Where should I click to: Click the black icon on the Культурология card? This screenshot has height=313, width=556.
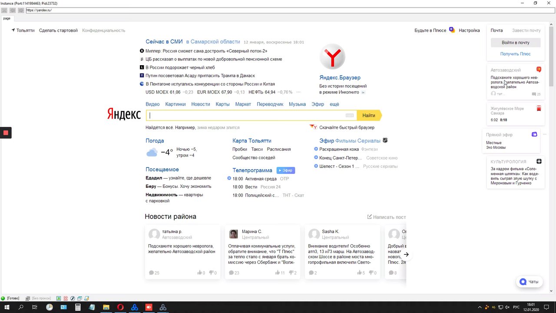[539, 161]
